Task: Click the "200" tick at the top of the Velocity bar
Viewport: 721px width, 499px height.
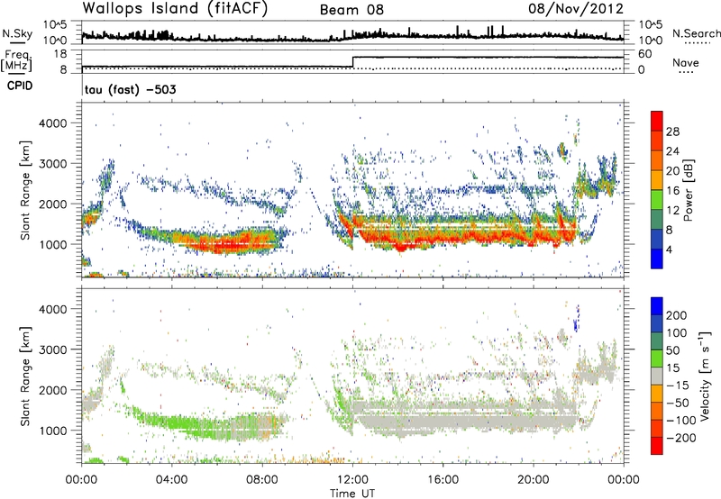Action: click(x=677, y=315)
